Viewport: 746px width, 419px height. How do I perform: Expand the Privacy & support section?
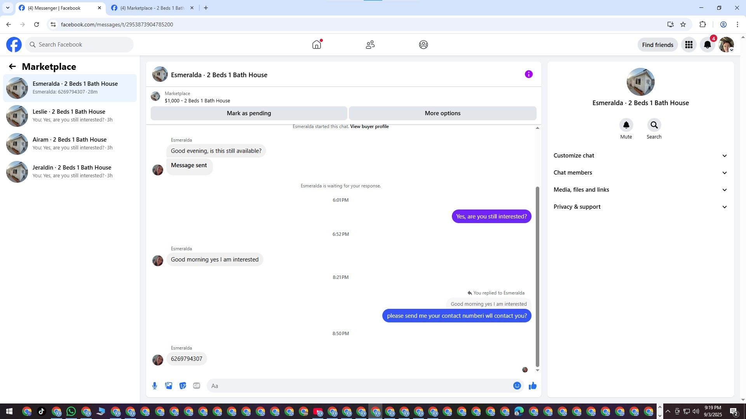point(640,207)
